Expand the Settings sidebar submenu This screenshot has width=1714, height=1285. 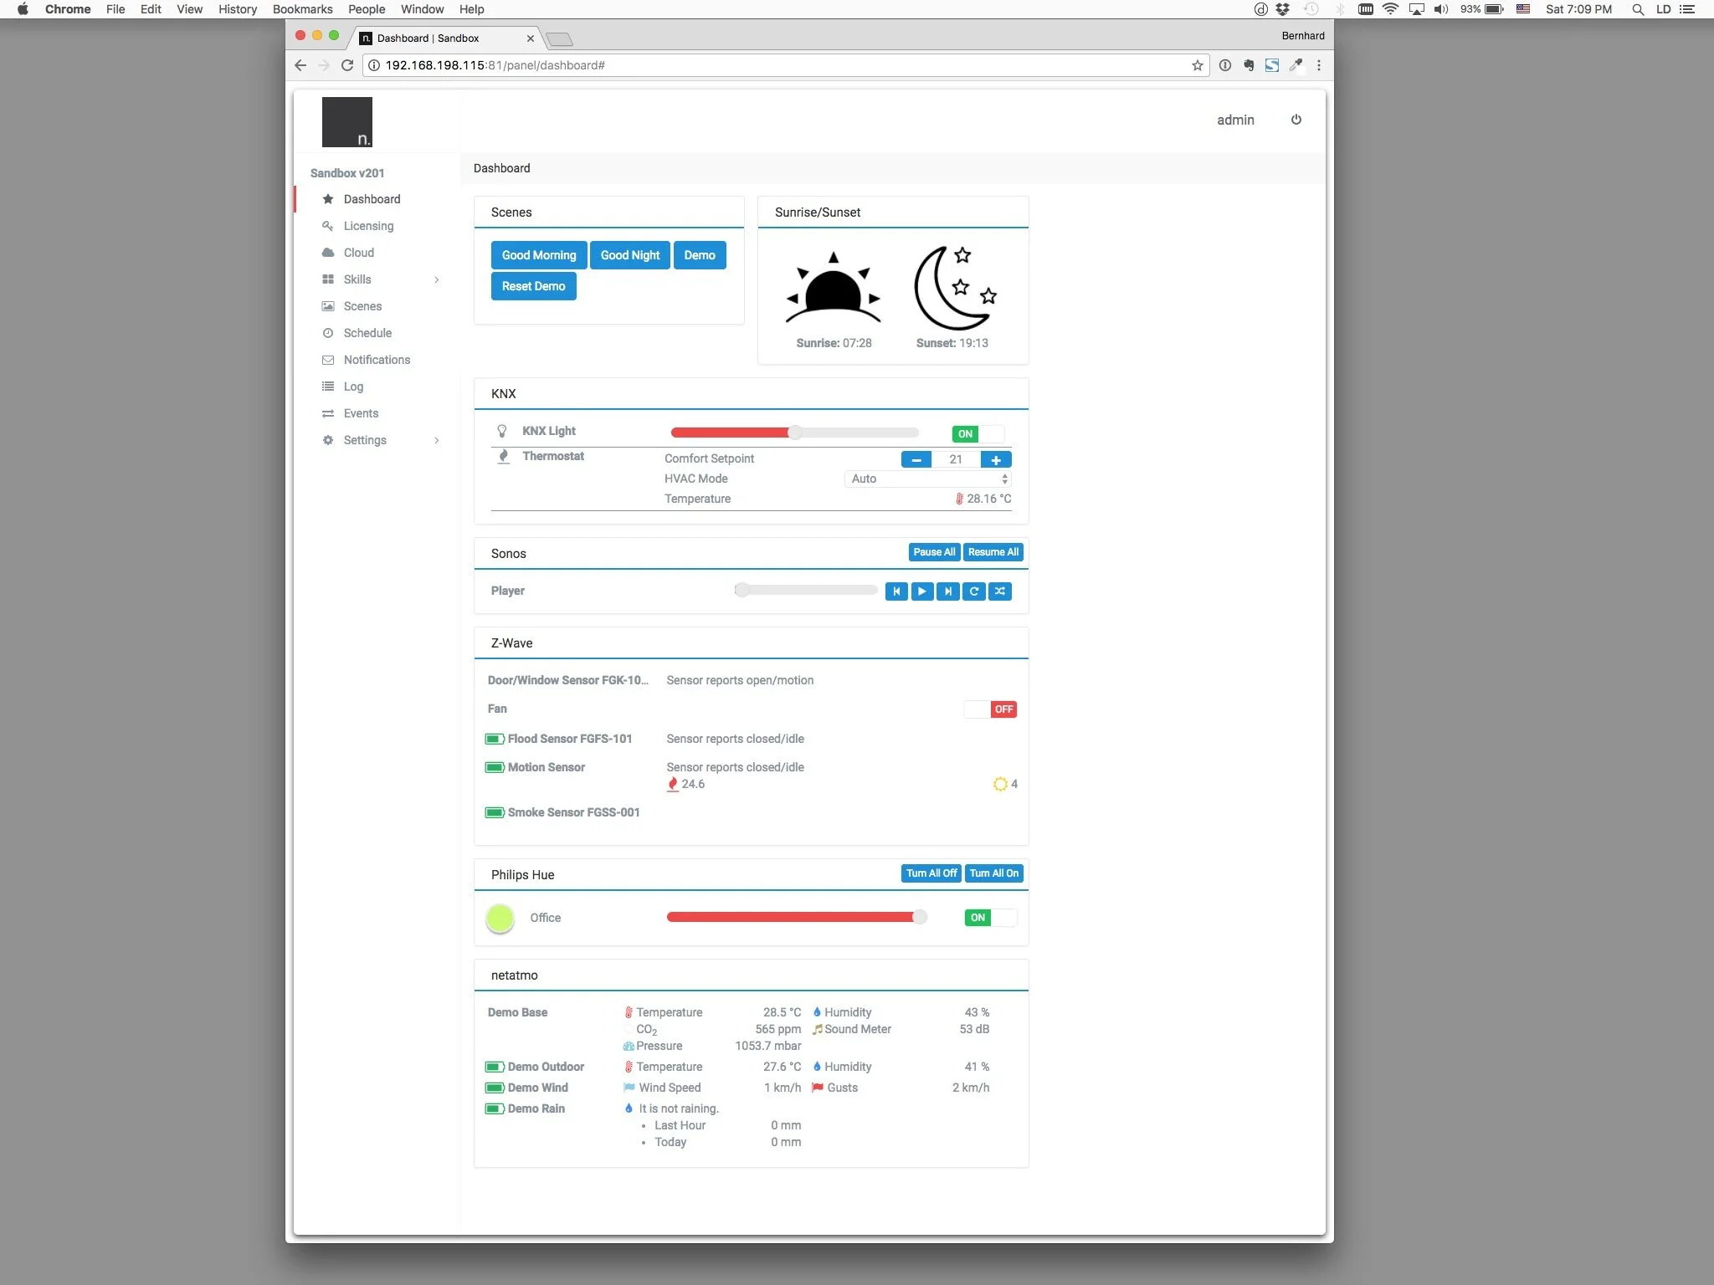(436, 440)
